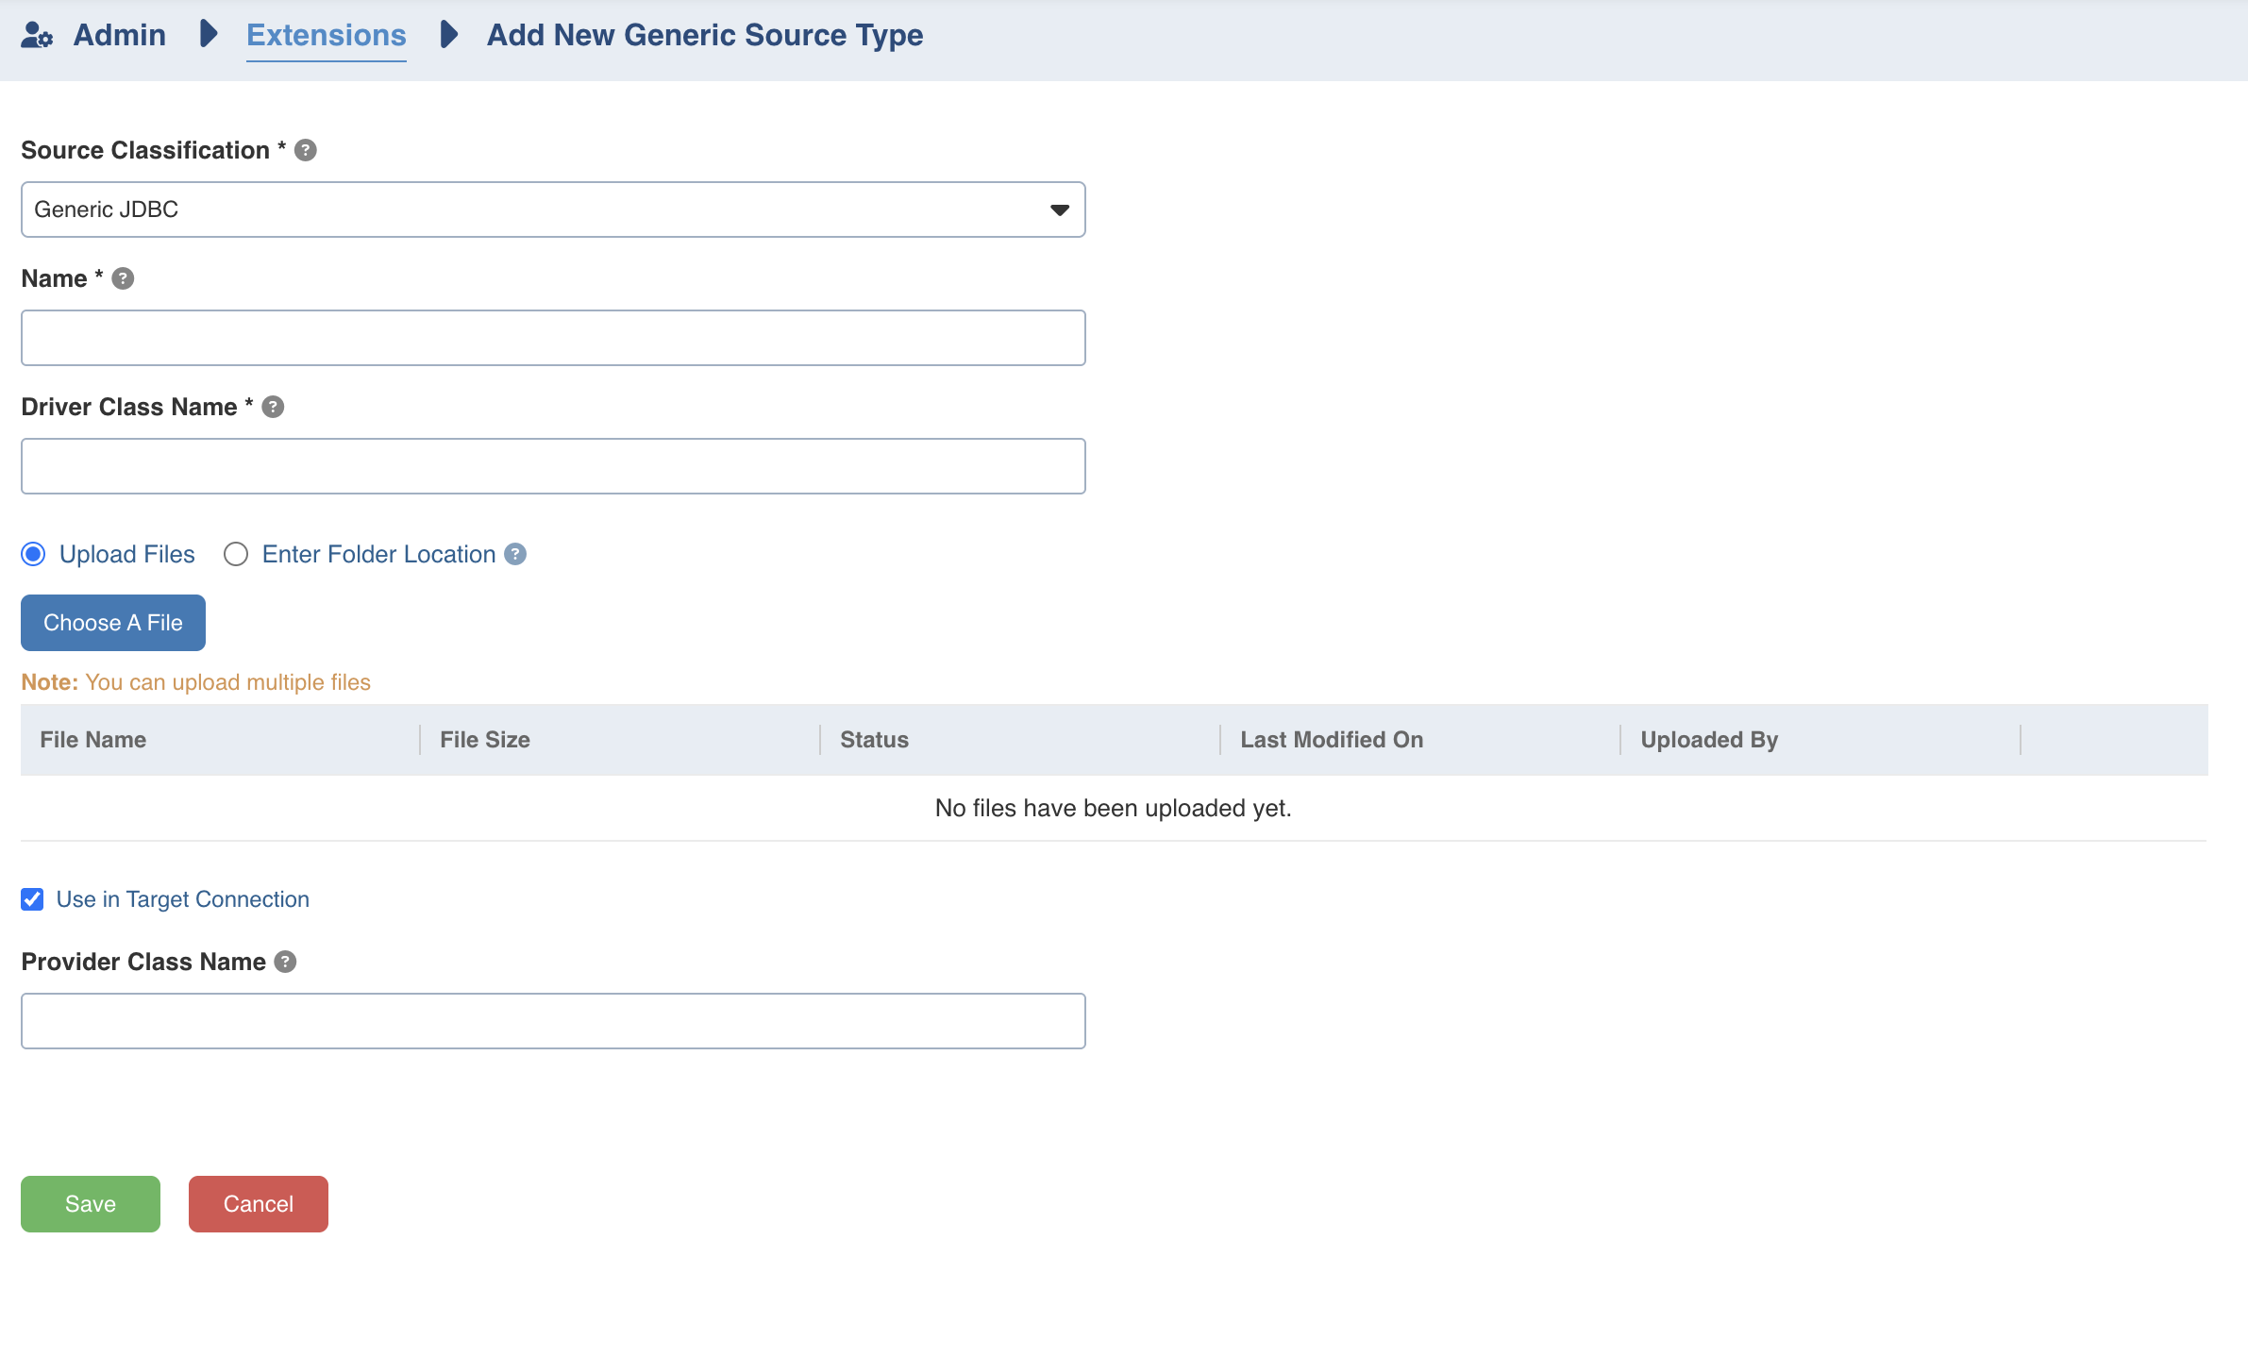Focus the Driver Class Name input field
Screen dimensions: 2248x1357
552,466
